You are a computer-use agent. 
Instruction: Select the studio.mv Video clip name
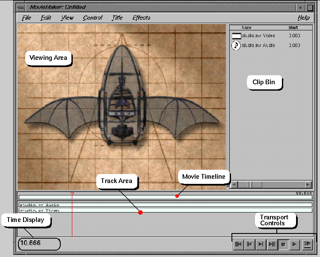click(x=258, y=35)
